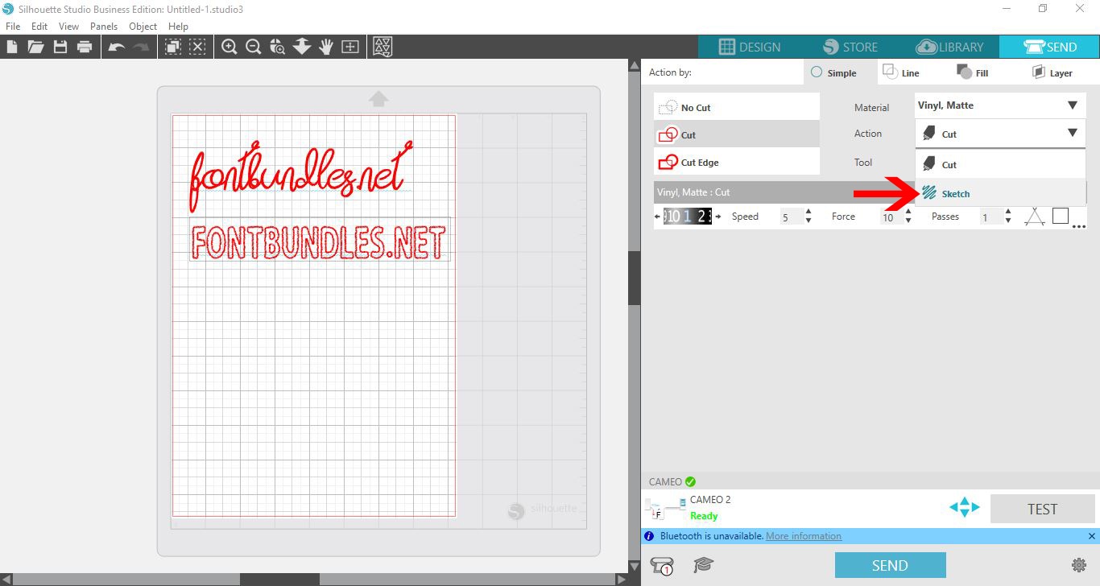Click the Select All icon
Screen dimensions: 1100x586
[x=172, y=47]
